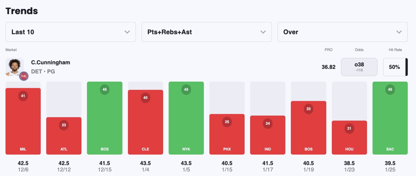Click the 45 badge on SAC bar
Viewport: 416px width, 176px height.
point(390,89)
